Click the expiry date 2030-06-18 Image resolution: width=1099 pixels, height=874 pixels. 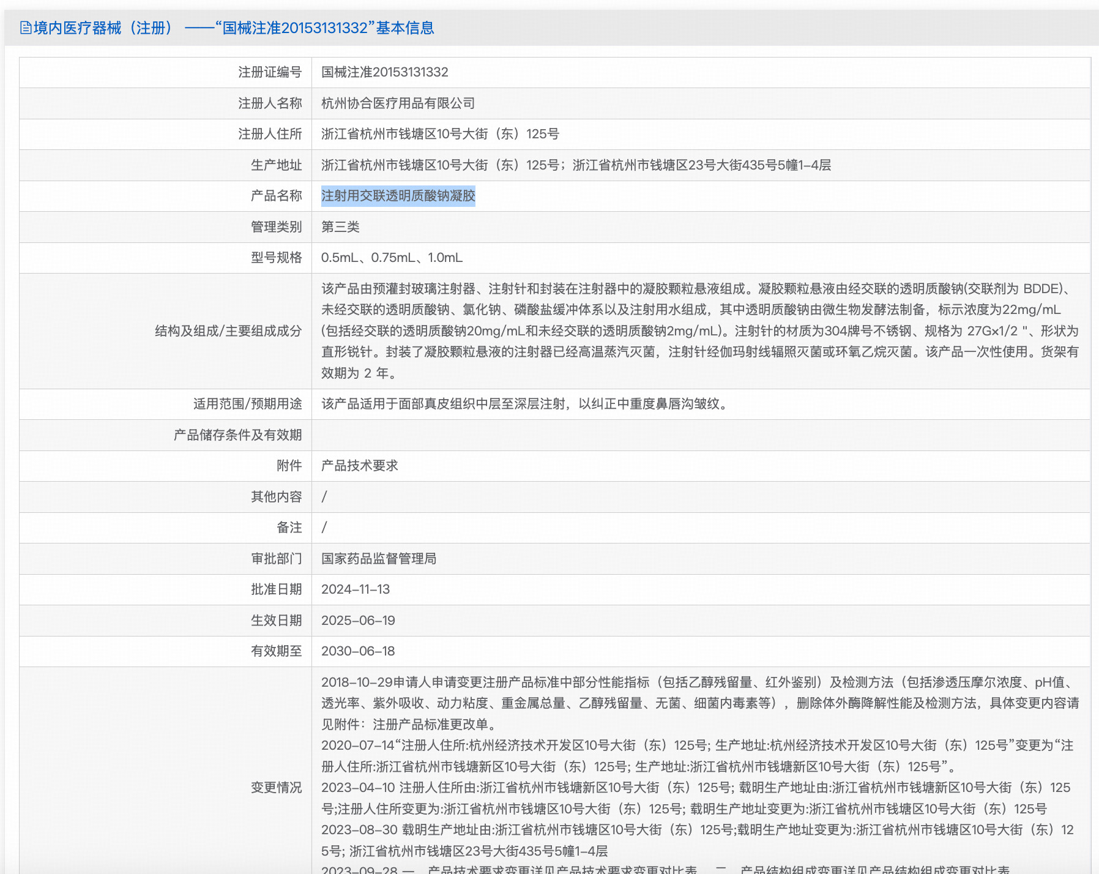coord(359,651)
